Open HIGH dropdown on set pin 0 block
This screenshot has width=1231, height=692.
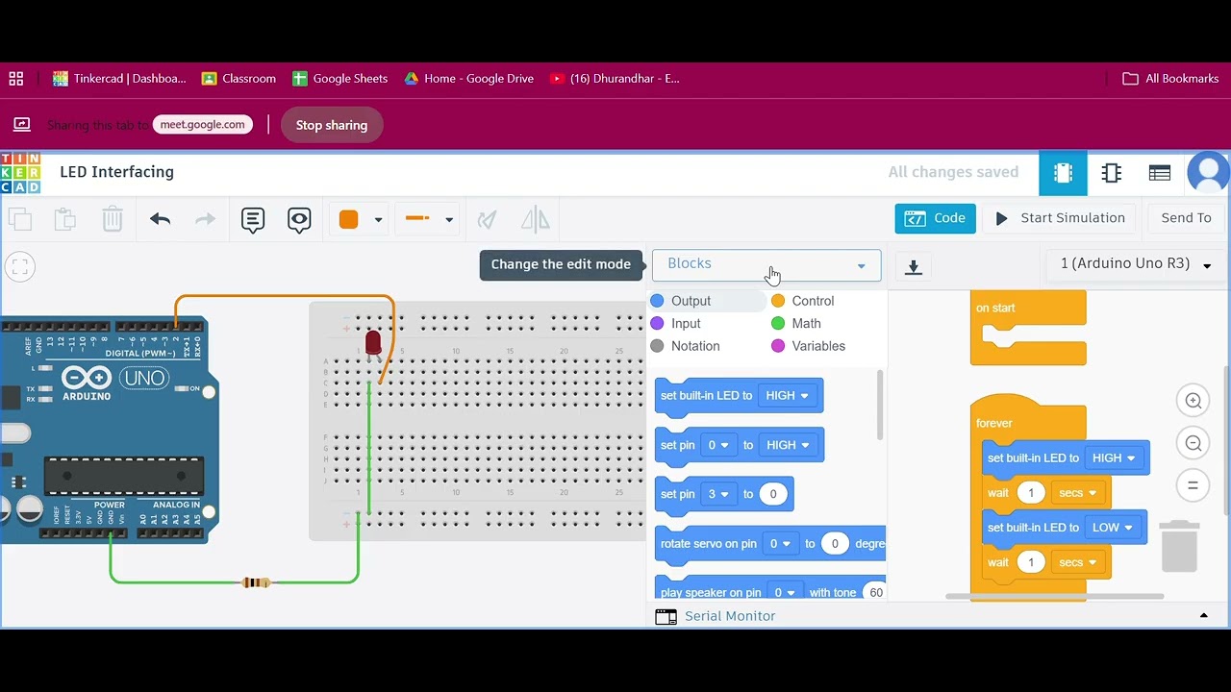pyautogui.click(x=788, y=445)
